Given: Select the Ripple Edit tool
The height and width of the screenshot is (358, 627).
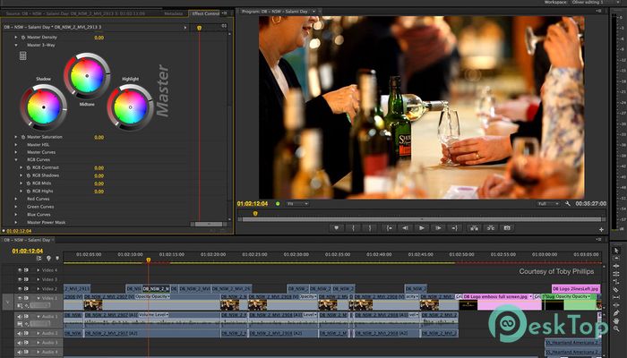Looking at the screenshot, I should [x=616, y=266].
